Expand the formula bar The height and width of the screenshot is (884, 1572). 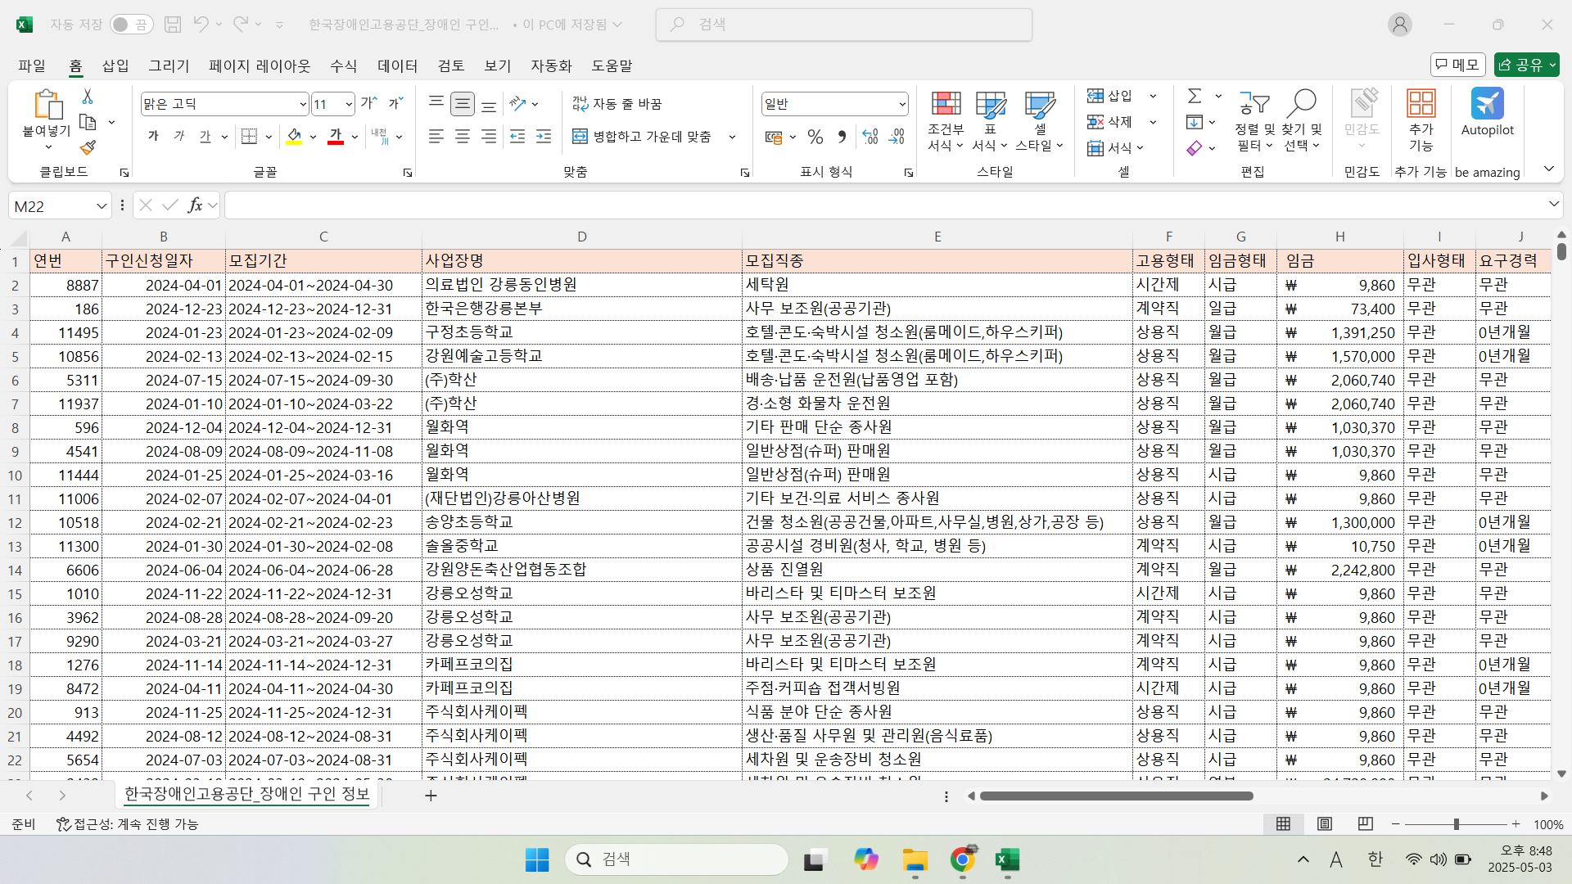pos(1553,205)
